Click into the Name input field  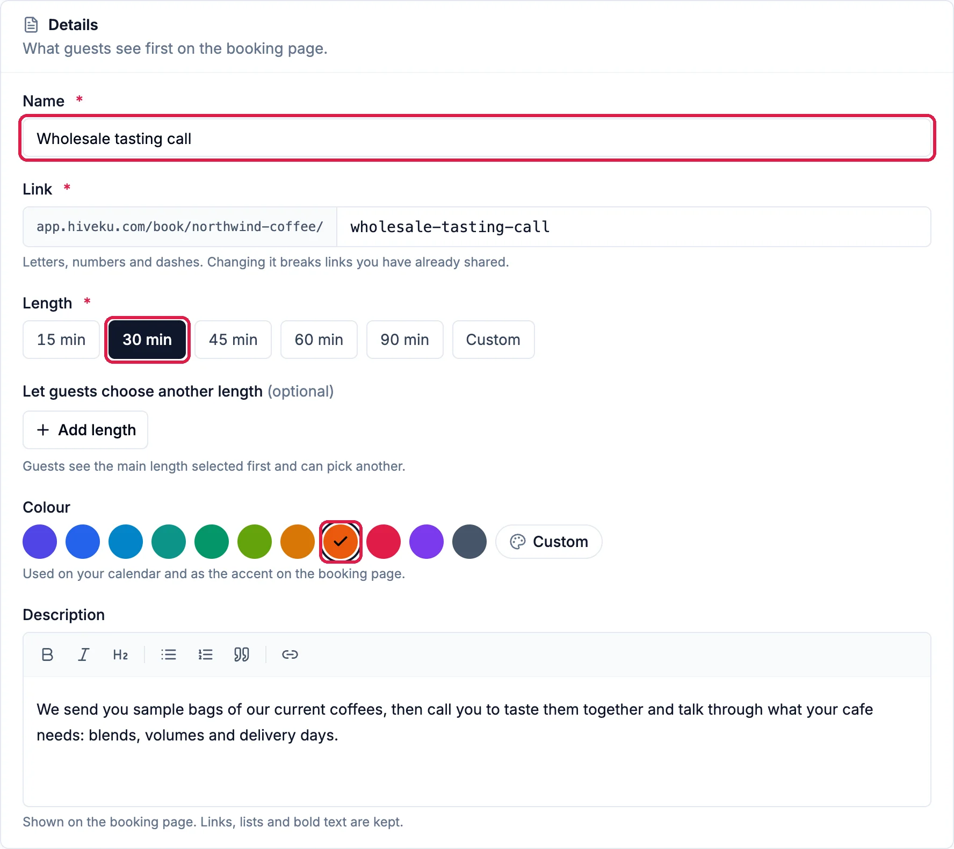(477, 139)
